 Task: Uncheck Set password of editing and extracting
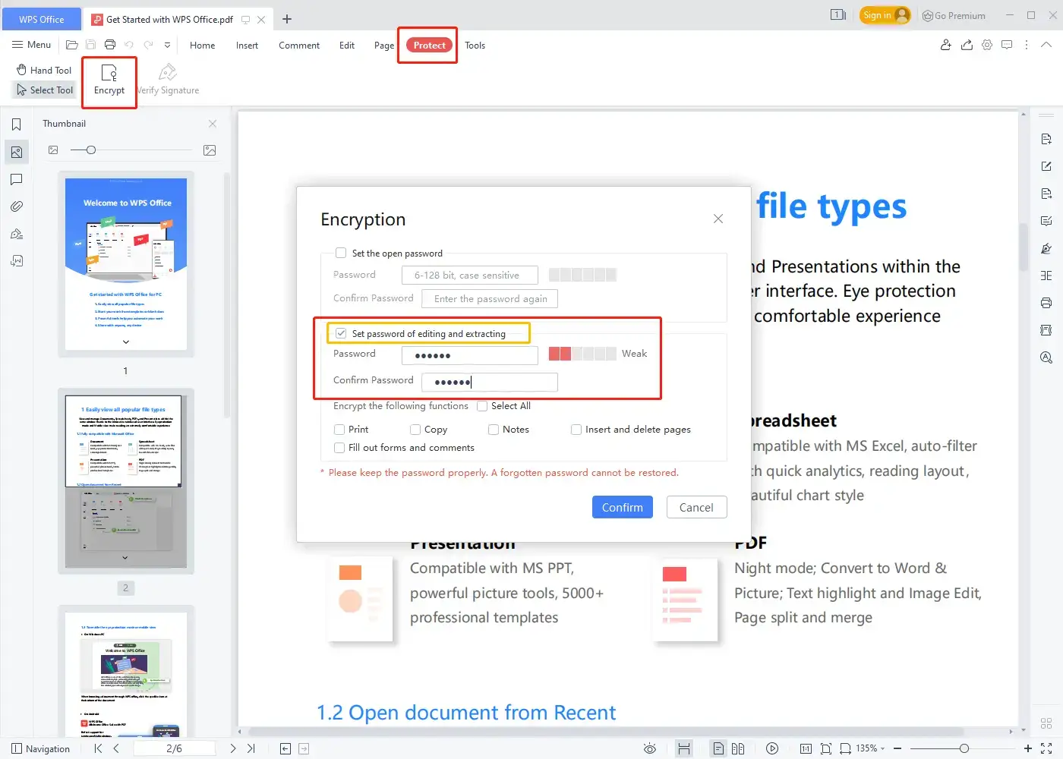pos(341,333)
